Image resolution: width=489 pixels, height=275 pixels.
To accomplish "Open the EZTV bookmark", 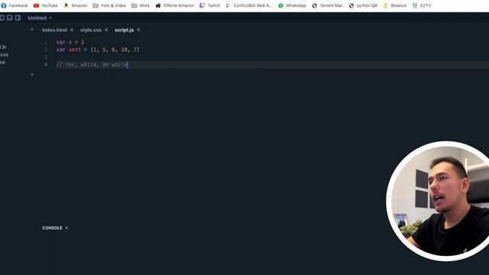I will coord(422,5).
